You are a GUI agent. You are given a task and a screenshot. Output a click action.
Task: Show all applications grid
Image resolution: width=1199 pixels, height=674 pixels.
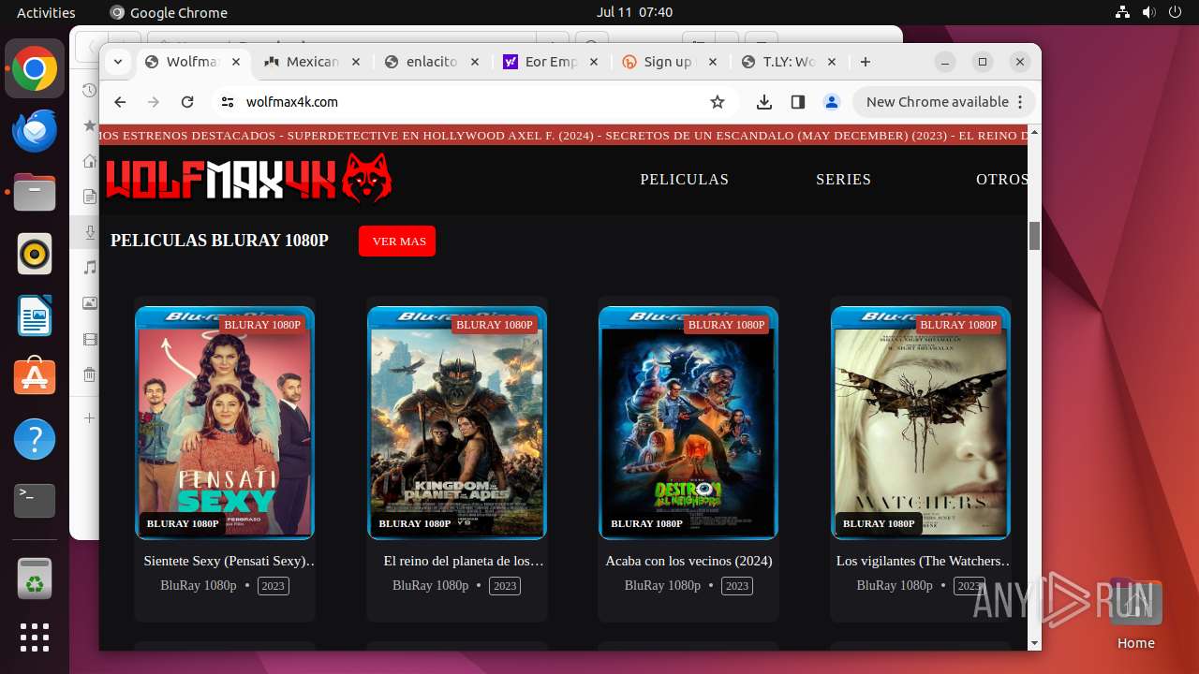[35, 637]
